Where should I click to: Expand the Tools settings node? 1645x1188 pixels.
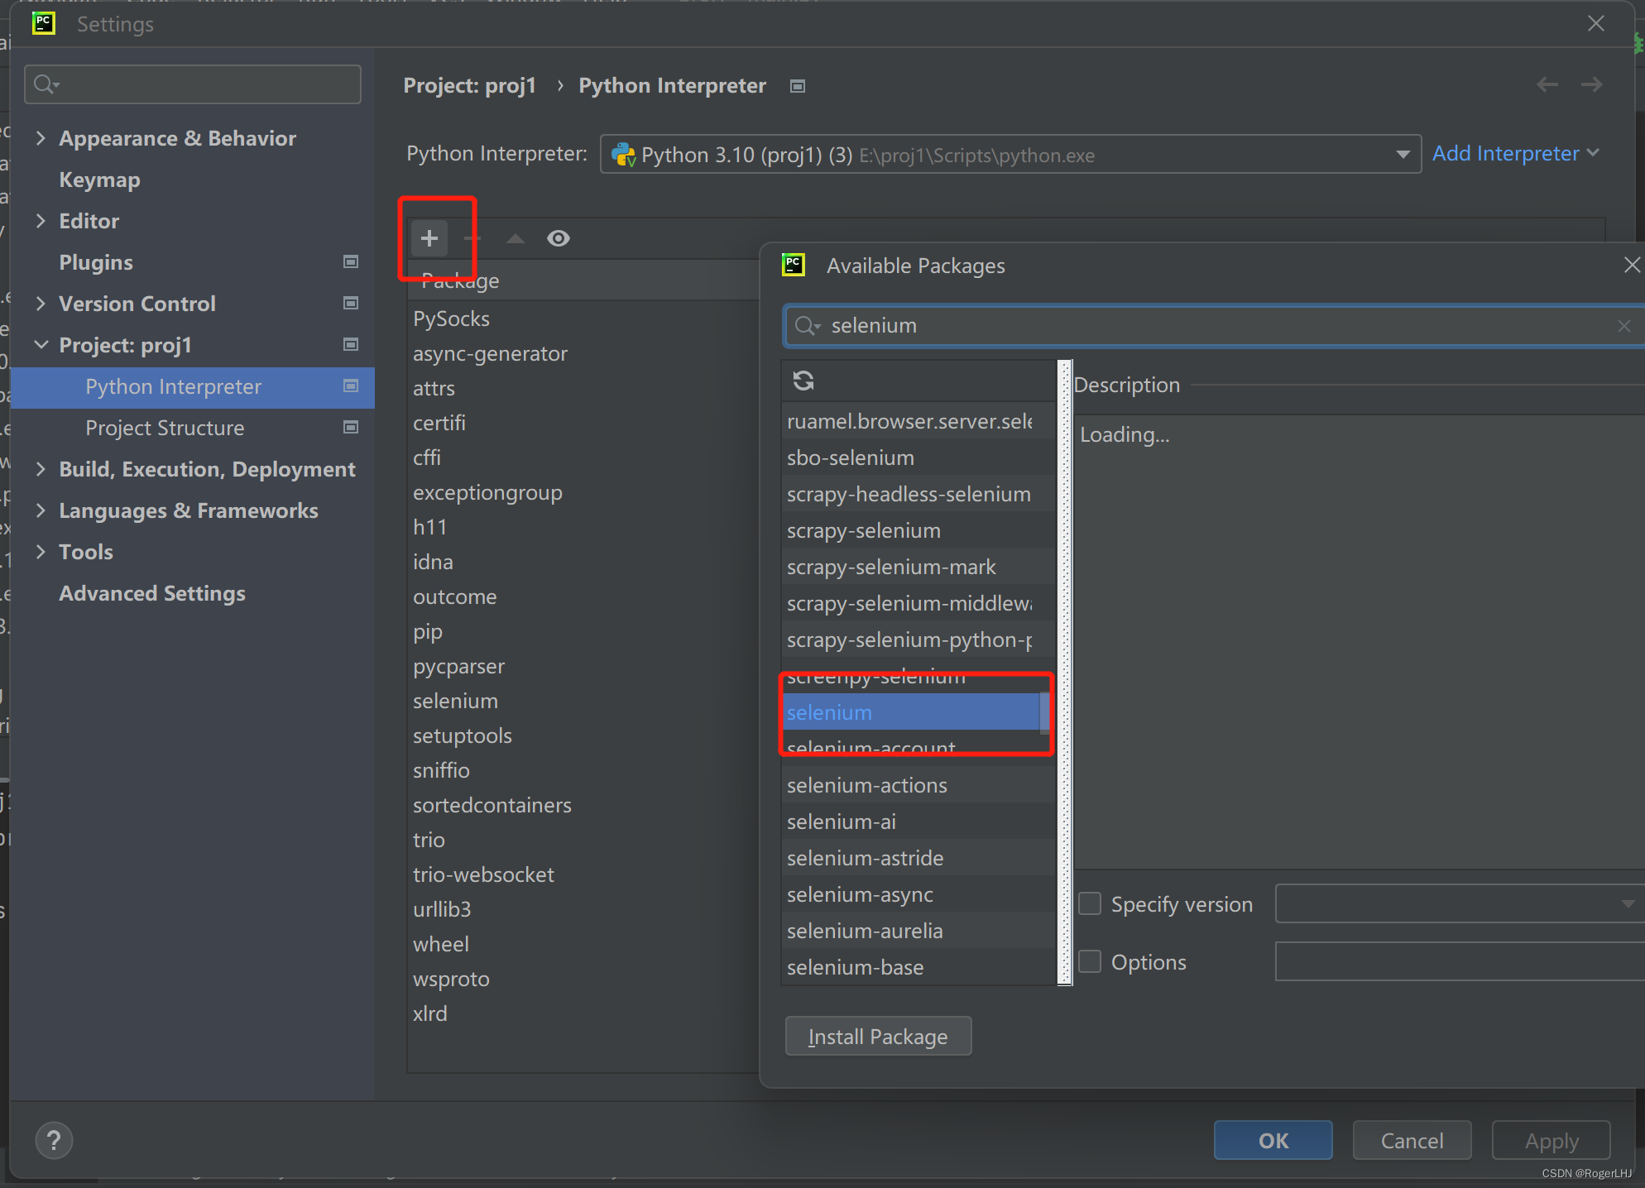41,552
